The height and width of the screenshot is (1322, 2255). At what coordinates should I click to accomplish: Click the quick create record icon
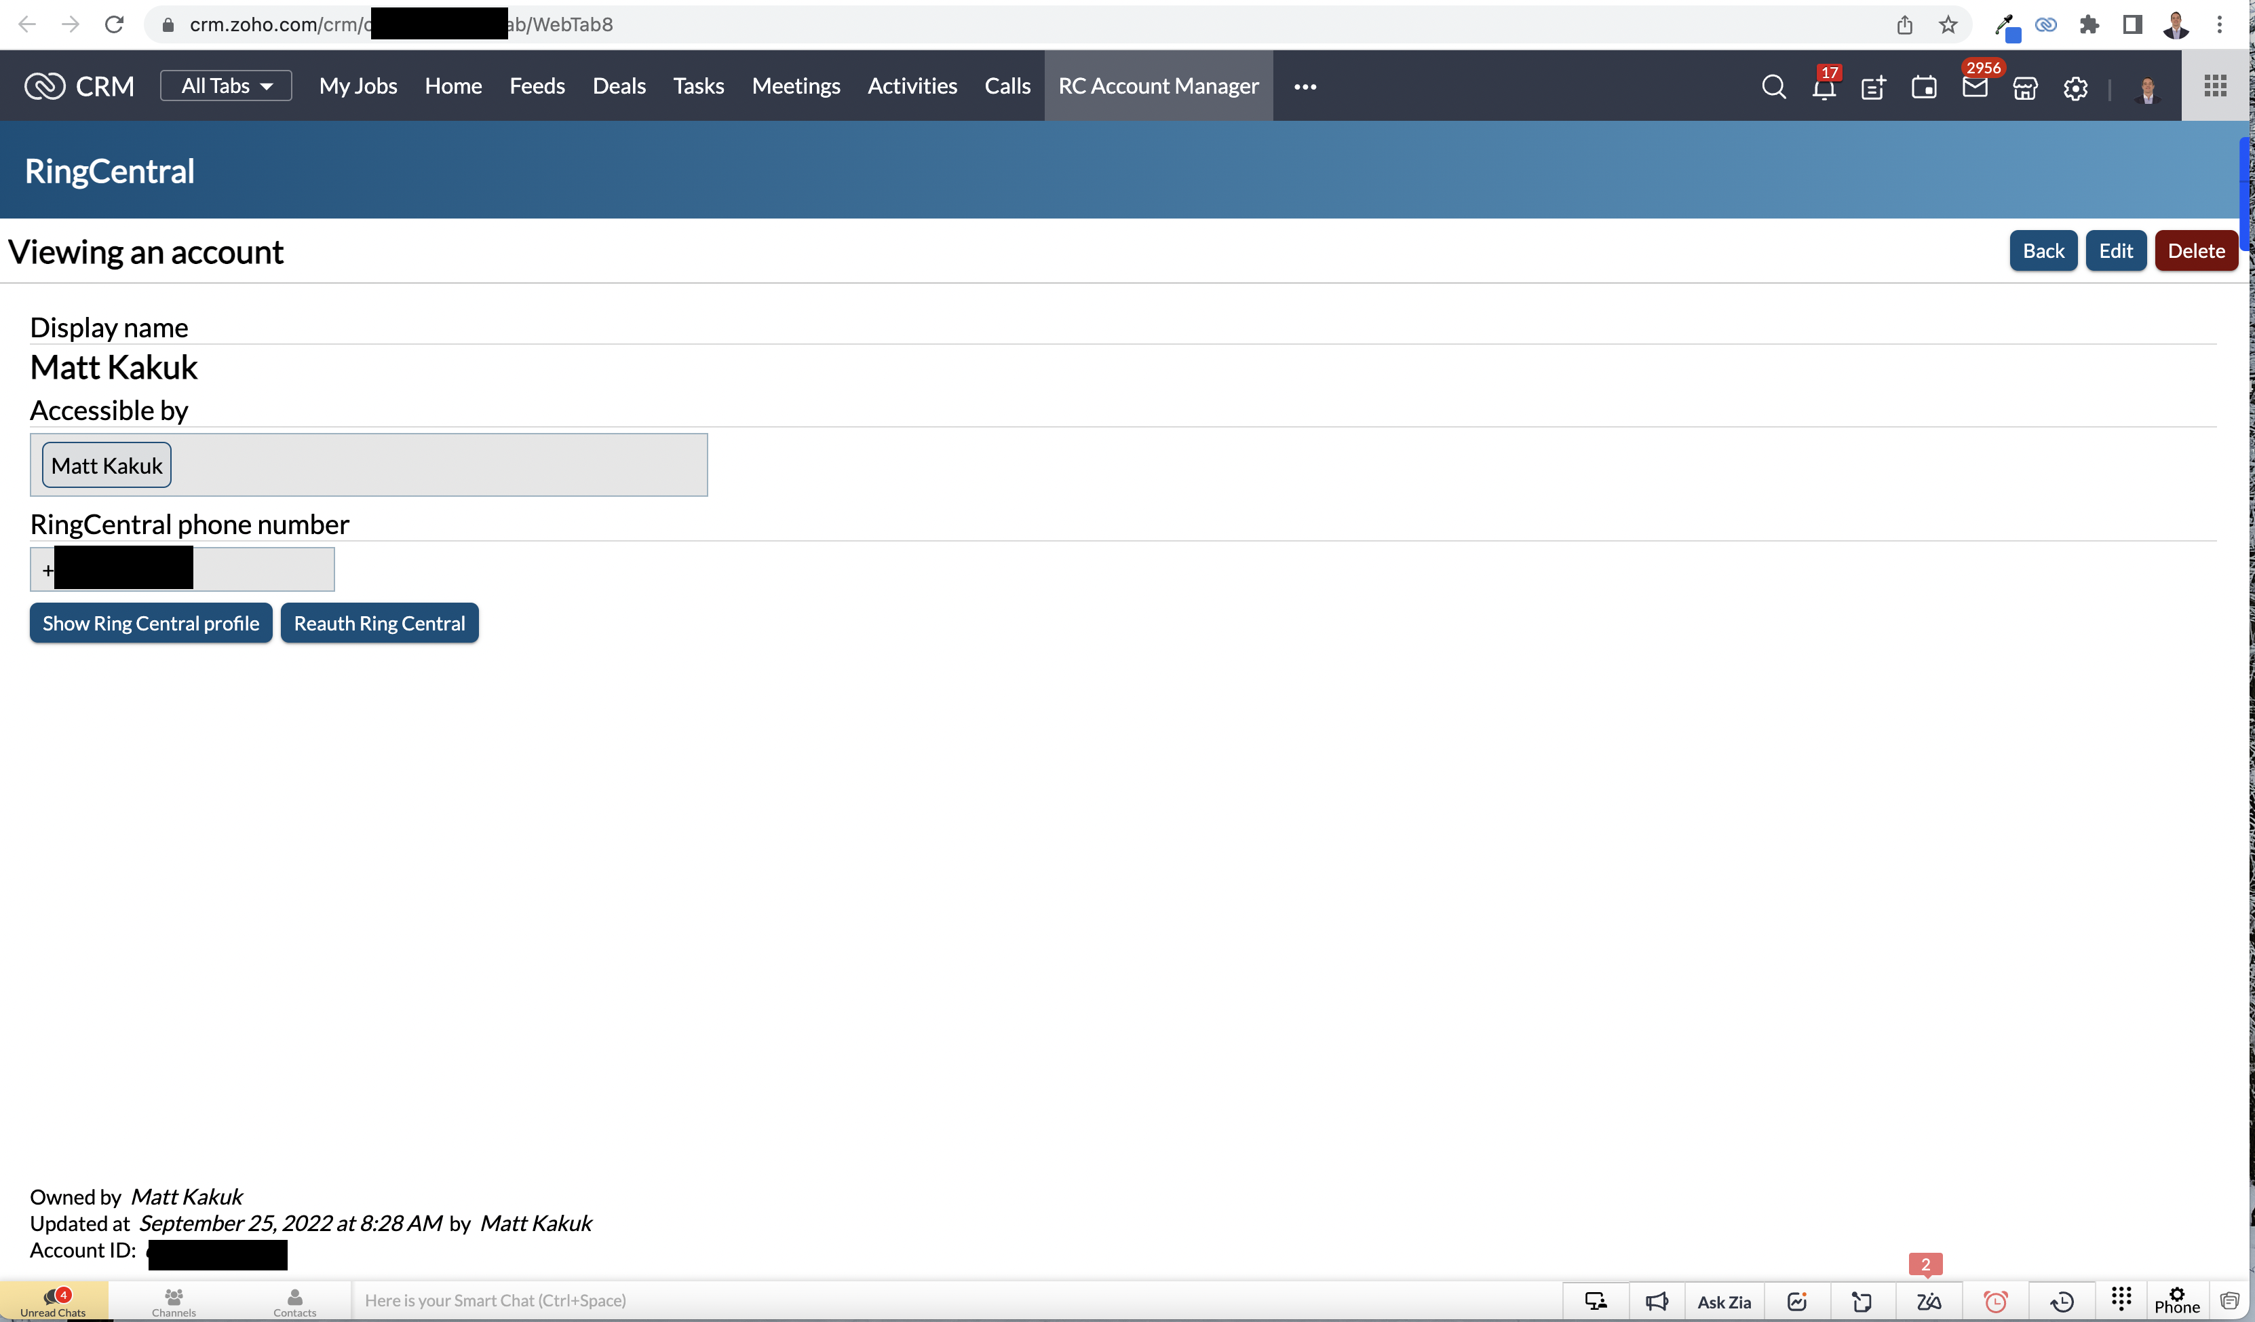(1874, 87)
